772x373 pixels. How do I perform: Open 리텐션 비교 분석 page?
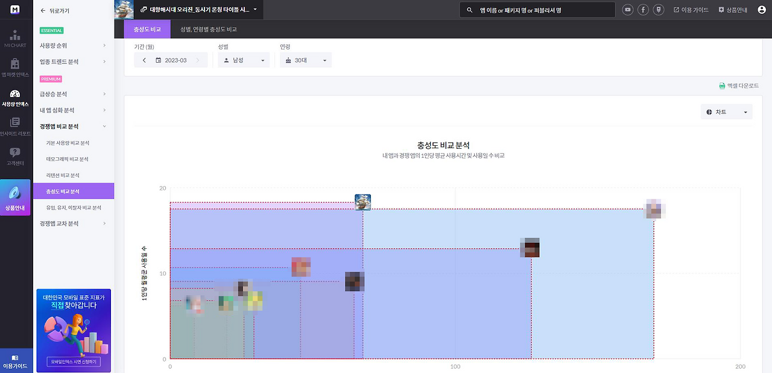click(63, 175)
